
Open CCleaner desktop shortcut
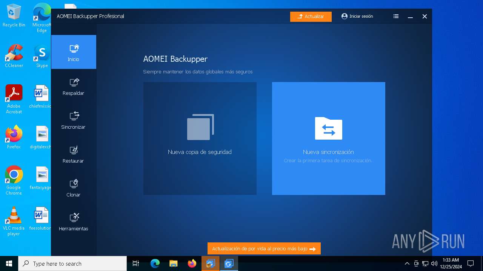[x=14, y=56]
